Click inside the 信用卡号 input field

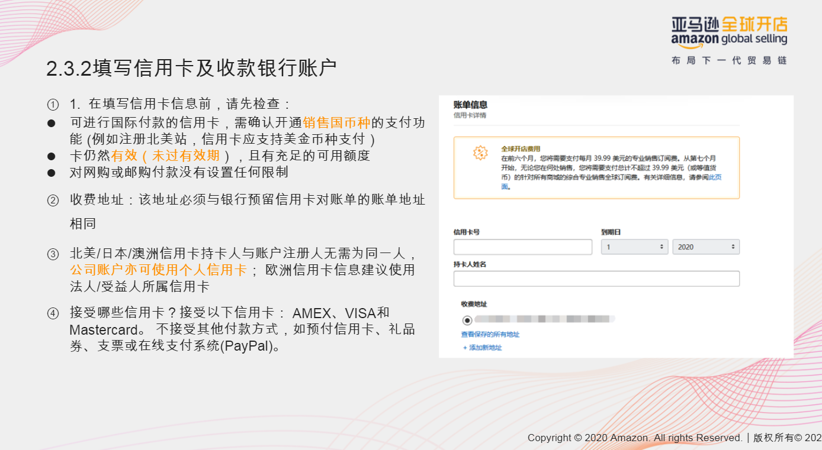(522, 246)
